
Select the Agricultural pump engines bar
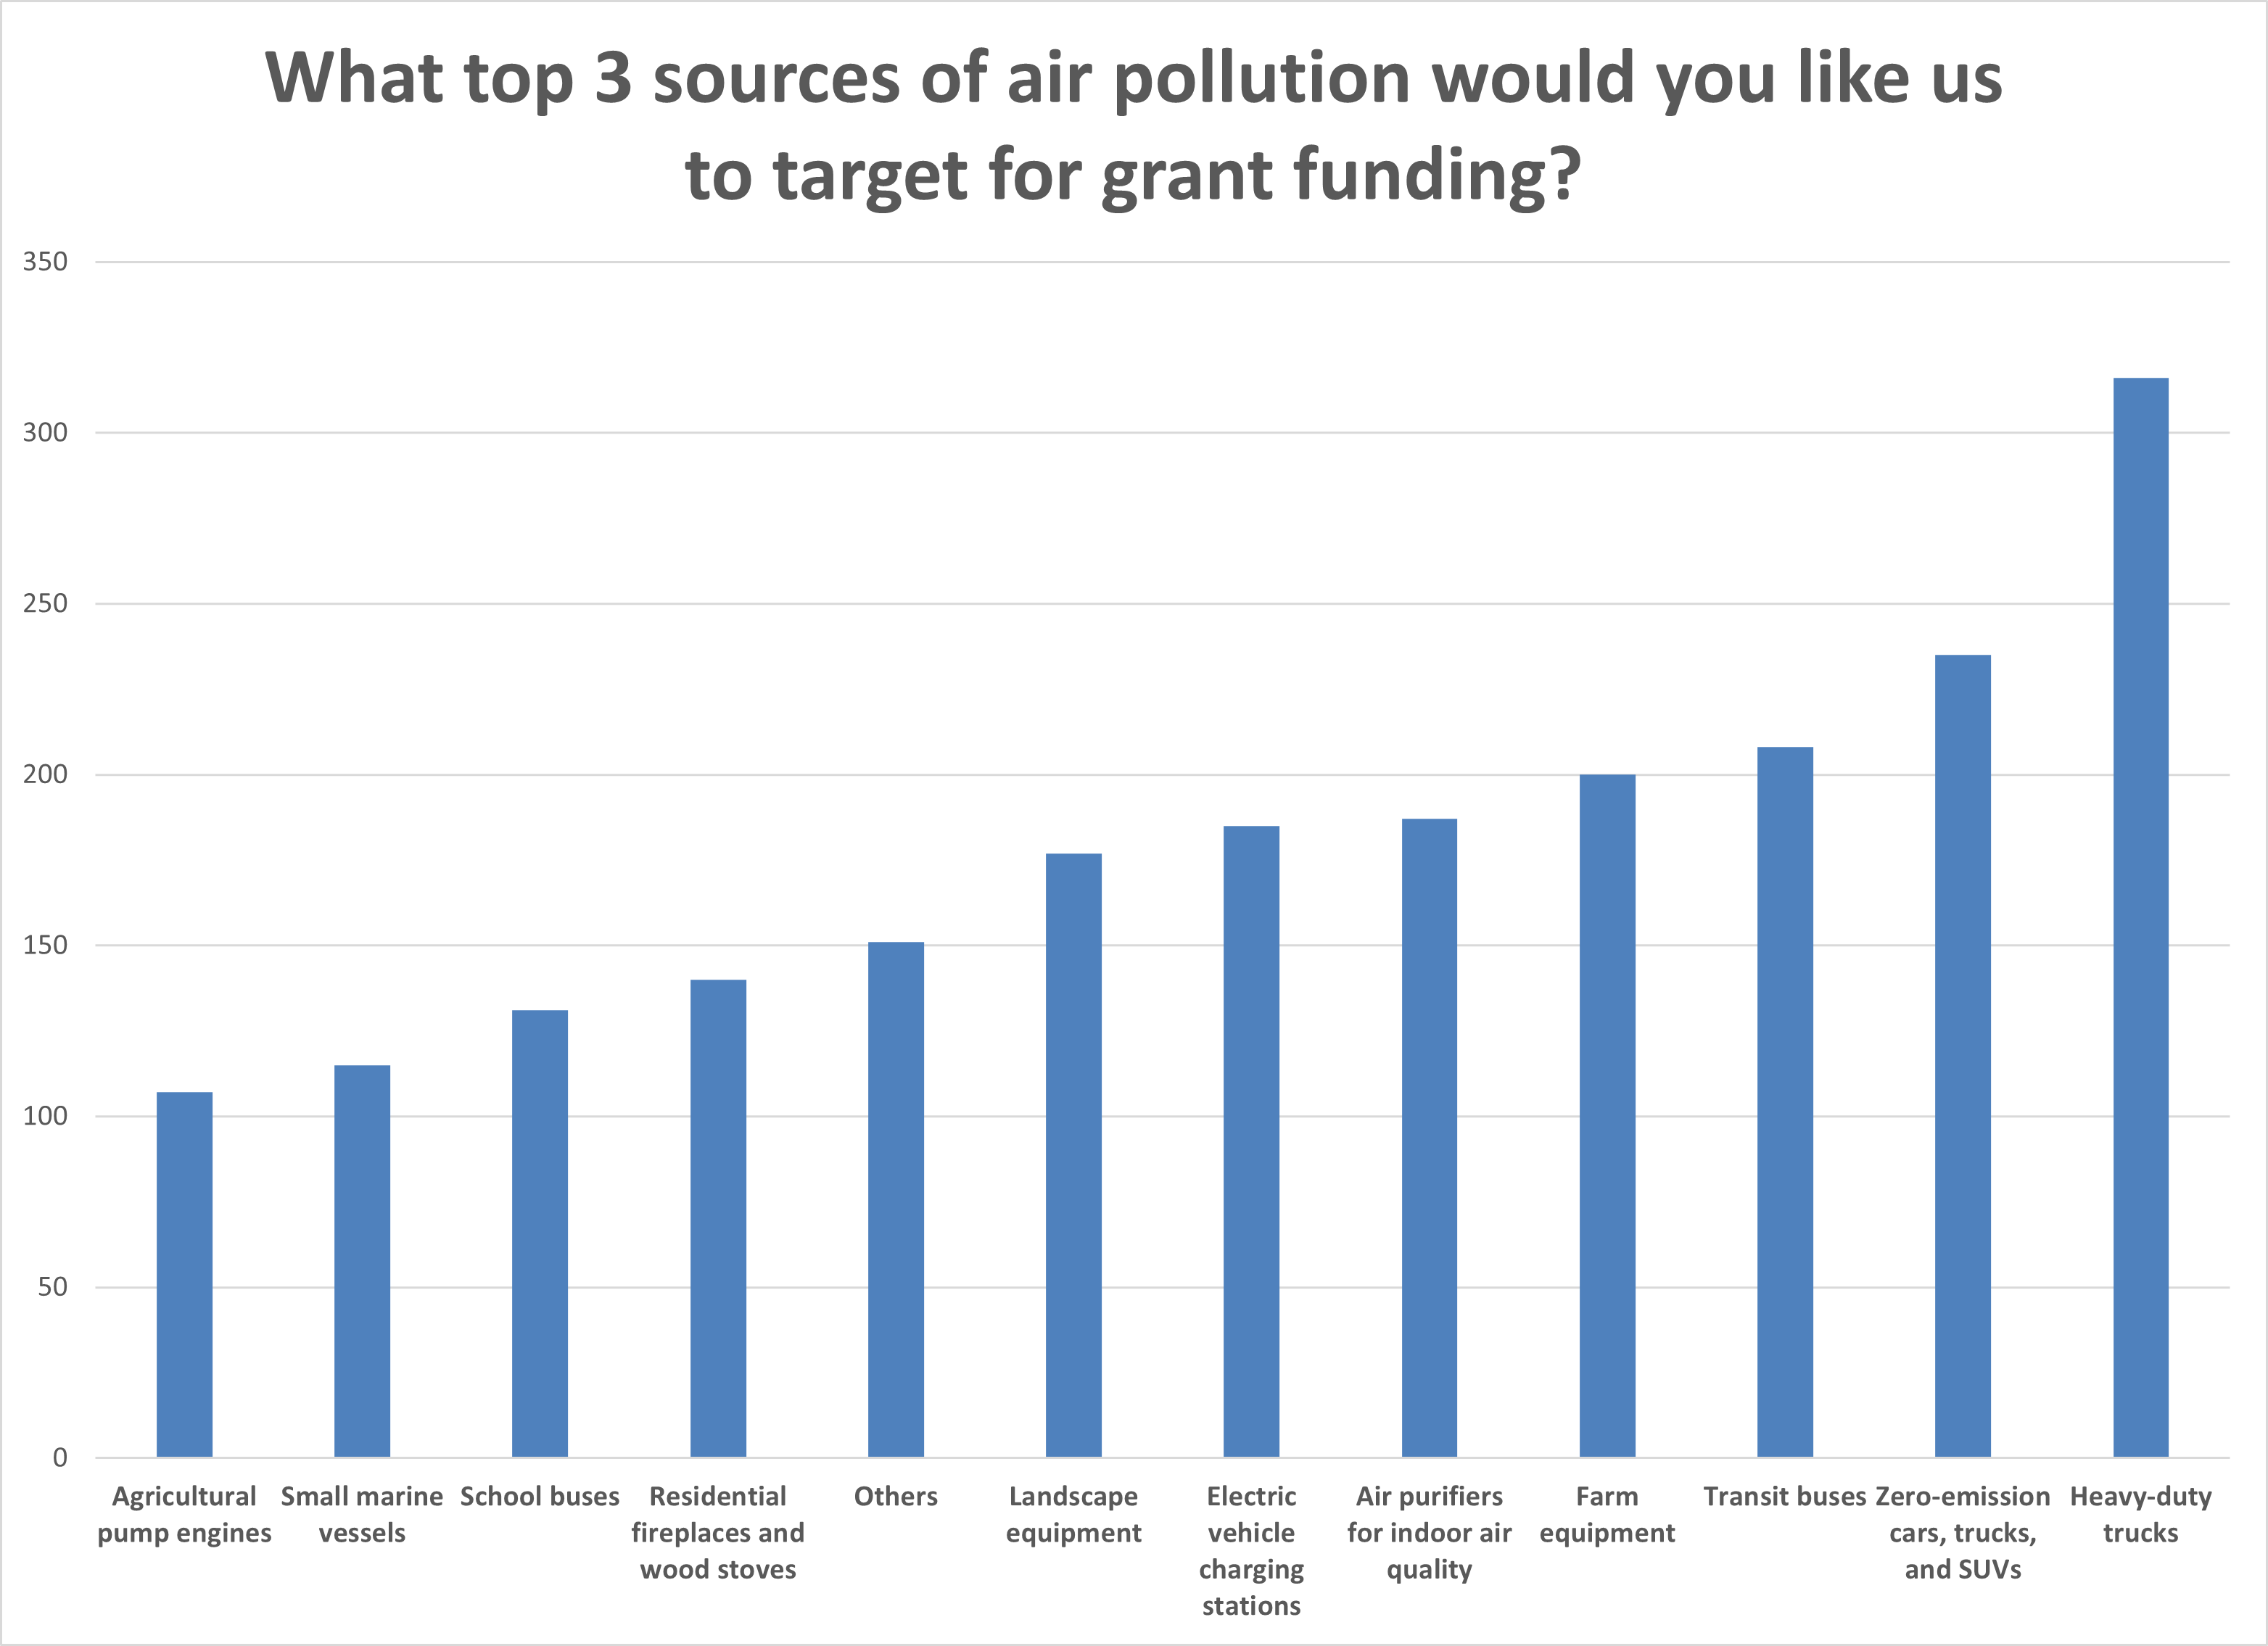tap(184, 1274)
